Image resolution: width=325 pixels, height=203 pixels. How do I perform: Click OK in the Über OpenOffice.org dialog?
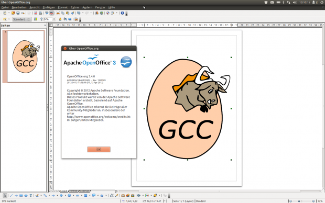point(99,150)
